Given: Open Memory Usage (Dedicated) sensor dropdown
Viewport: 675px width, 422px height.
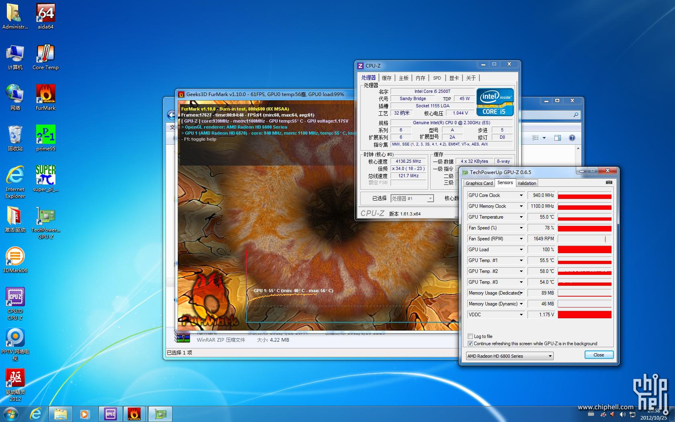Looking at the screenshot, I should coord(521,293).
